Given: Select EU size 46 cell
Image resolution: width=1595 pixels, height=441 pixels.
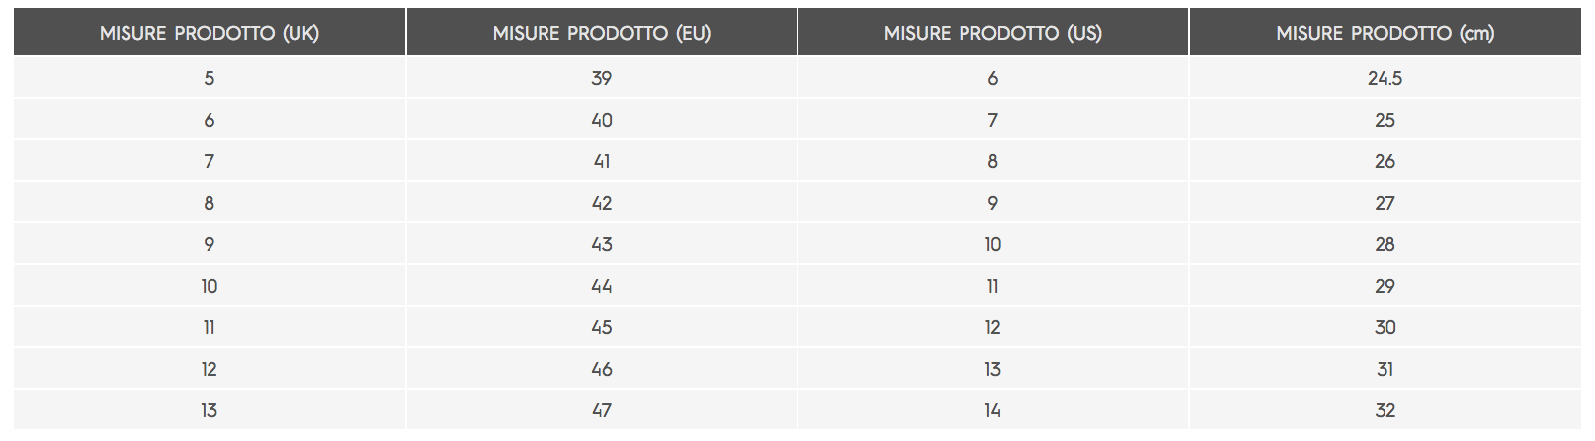Looking at the screenshot, I should coord(602,369).
